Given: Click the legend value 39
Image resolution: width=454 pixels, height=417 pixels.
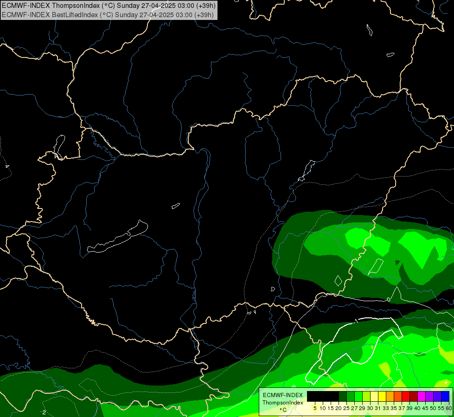Looking at the screenshot, I should point(409,408).
